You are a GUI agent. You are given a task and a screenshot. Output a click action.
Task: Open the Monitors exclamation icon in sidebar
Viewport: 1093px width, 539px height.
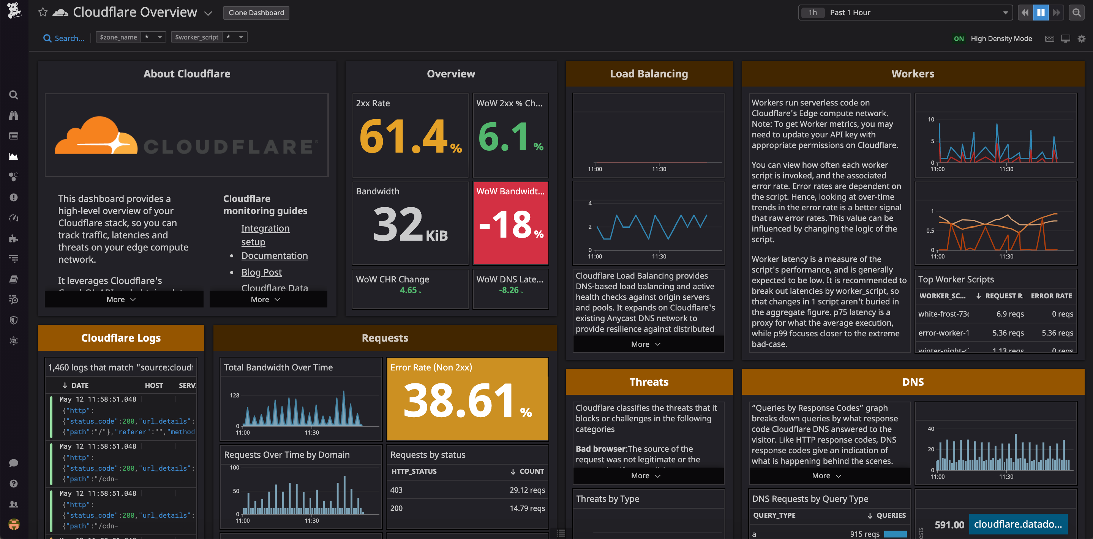(x=14, y=197)
